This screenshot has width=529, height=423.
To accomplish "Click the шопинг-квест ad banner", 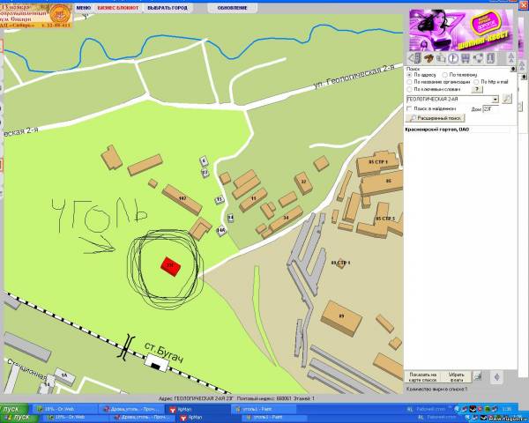I will [461, 30].
